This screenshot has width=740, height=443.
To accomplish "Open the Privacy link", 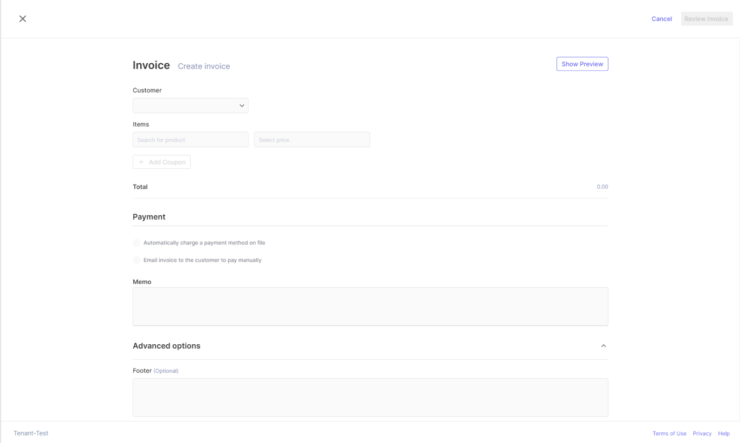I will (x=702, y=433).
